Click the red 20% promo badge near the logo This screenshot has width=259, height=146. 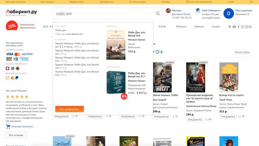coord(12,25)
